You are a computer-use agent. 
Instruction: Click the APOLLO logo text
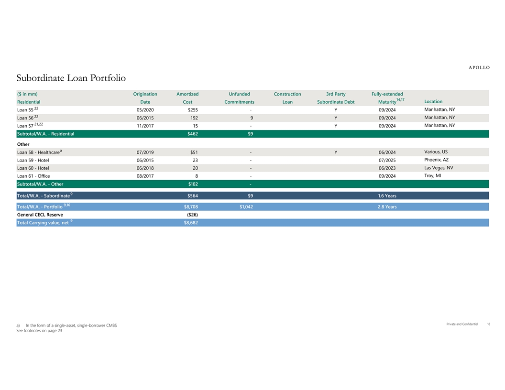479,67
